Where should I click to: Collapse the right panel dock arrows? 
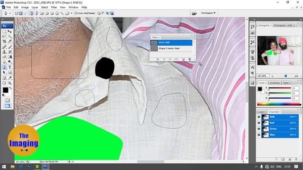click(x=301, y=19)
